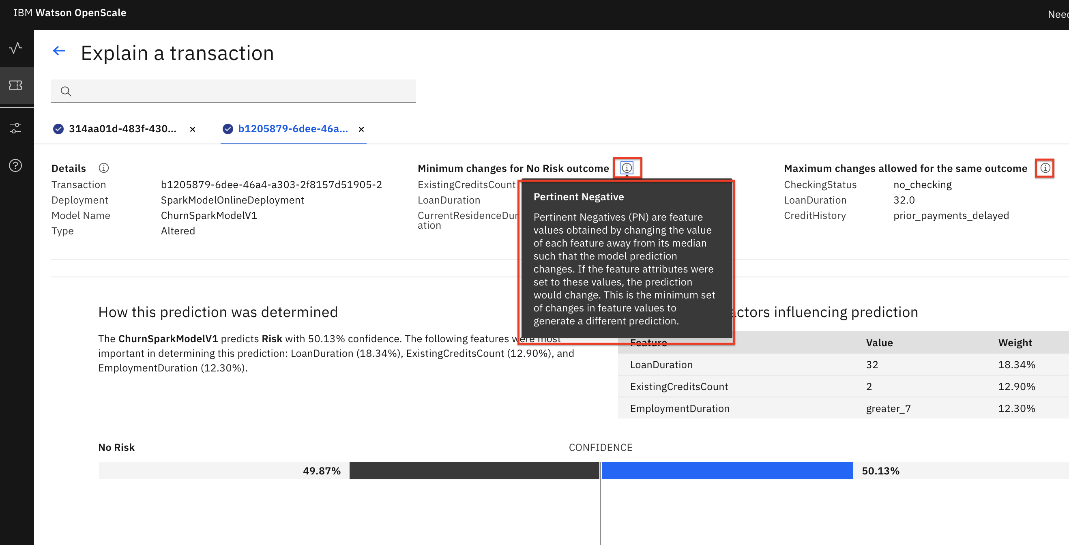
Task: Switch to the 314aa01d-483f-430... transaction tab
Action: pos(122,129)
